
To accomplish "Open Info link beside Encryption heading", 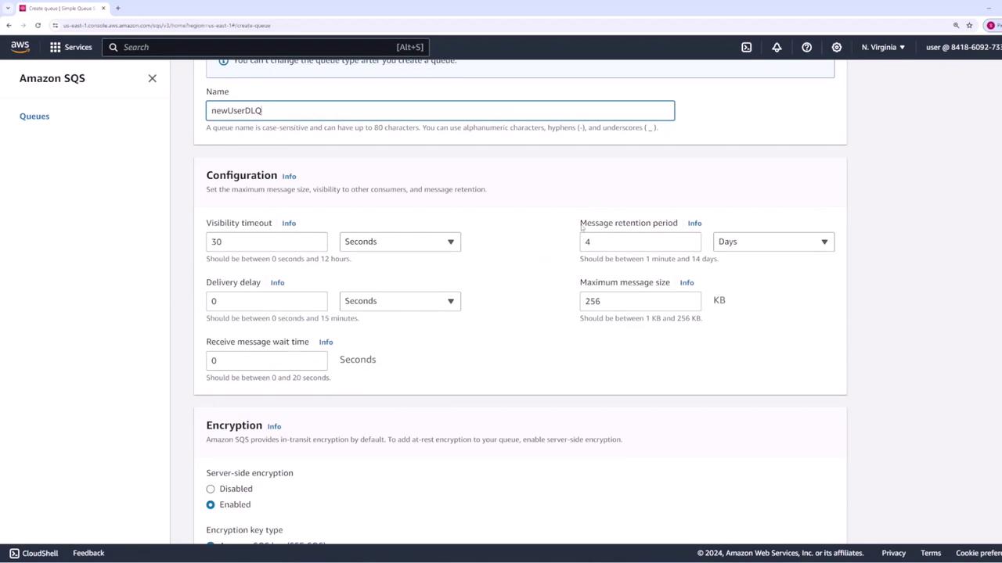I will point(274,426).
